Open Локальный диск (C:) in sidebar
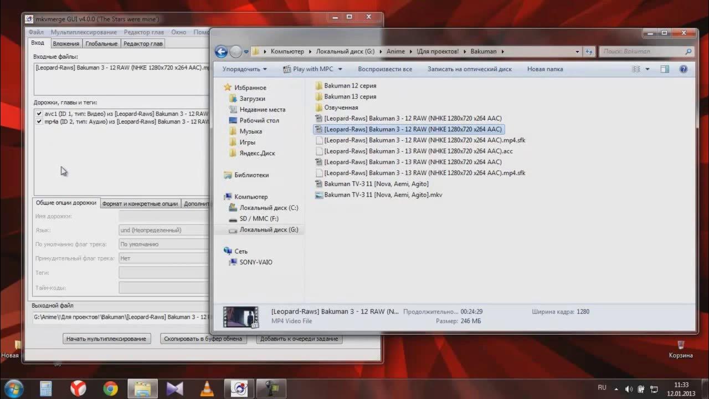 point(263,208)
